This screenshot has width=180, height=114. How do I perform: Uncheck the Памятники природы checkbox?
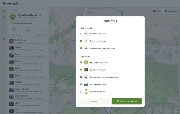point(81,41)
